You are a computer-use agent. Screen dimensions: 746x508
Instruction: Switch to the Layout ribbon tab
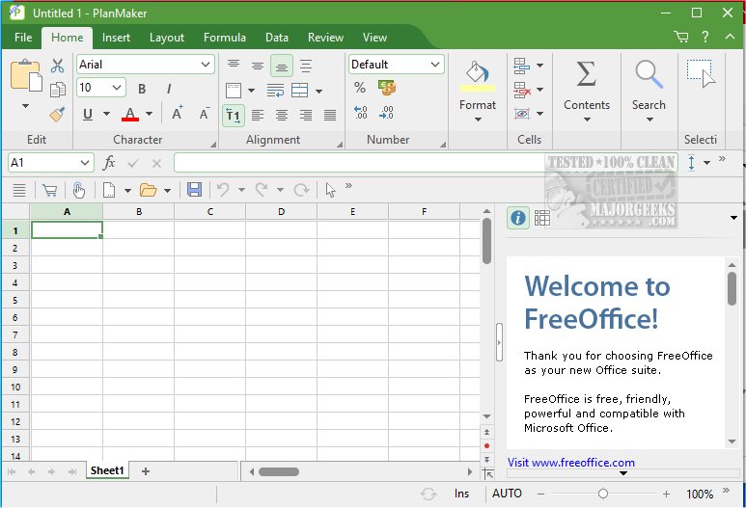click(x=167, y=38)
